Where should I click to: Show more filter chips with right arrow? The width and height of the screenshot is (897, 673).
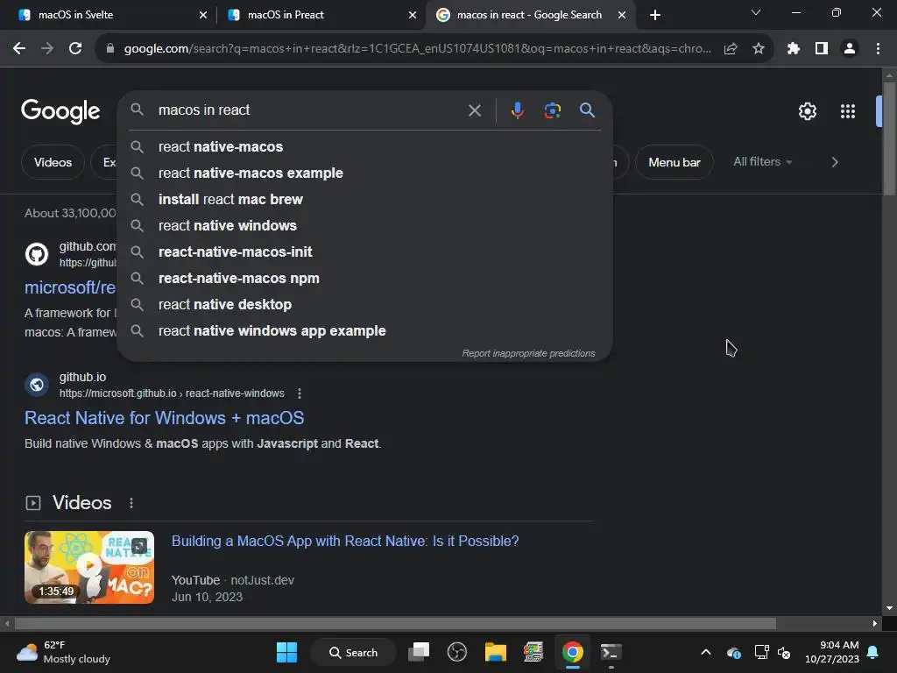coord(835,162)
